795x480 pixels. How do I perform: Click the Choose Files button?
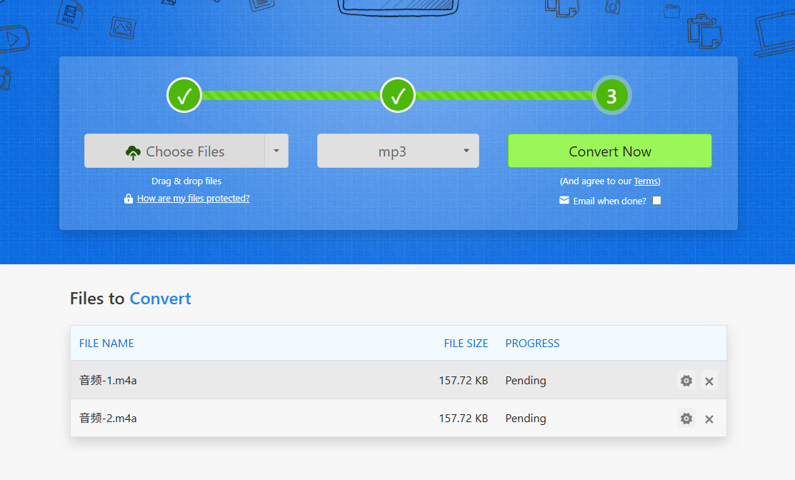pos(174,151)
